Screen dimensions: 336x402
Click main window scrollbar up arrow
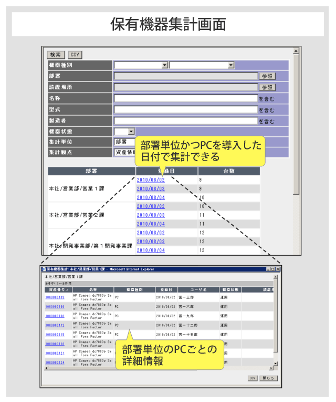point(296,51)
